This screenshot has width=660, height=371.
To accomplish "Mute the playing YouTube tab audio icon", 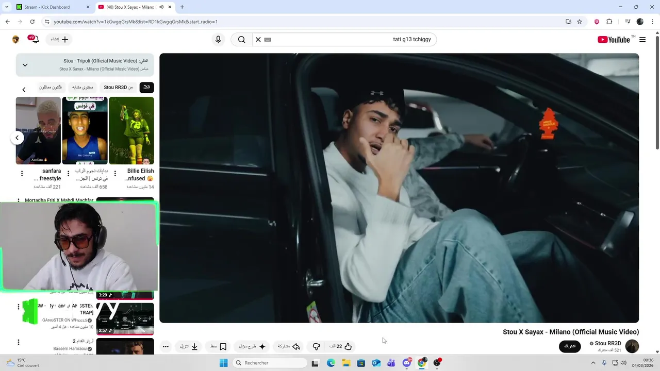I will 161,7.
